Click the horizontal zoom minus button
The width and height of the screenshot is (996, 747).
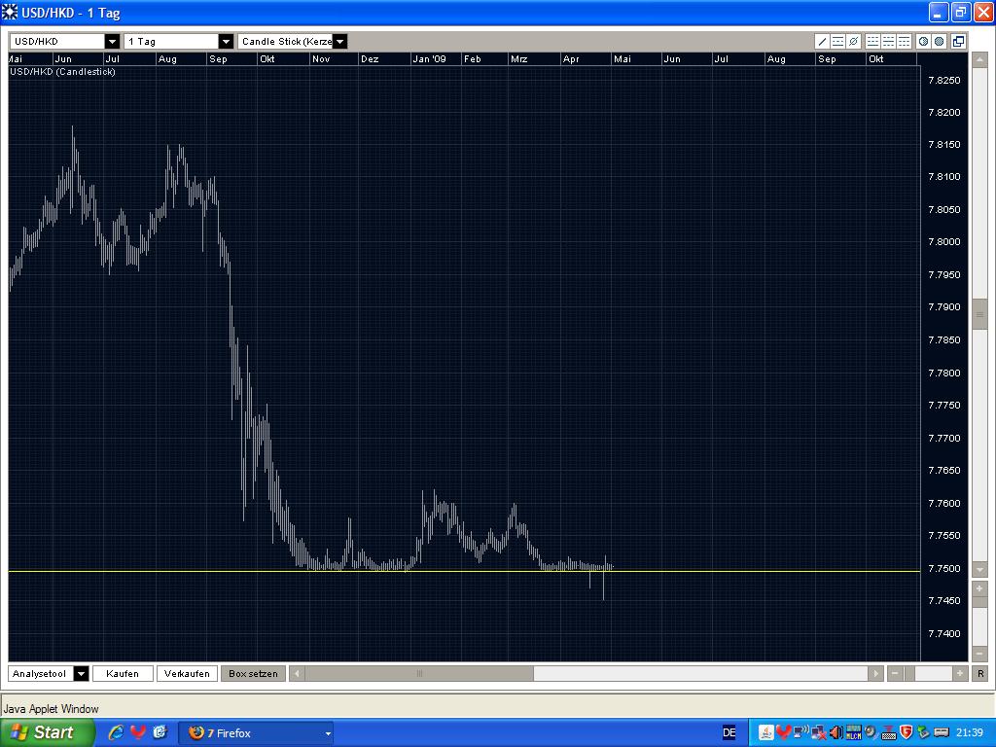click(x=895, y=673)
